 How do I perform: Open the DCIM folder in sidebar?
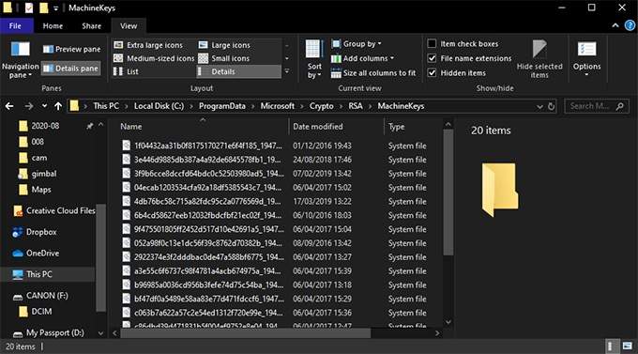click(36, 312)
